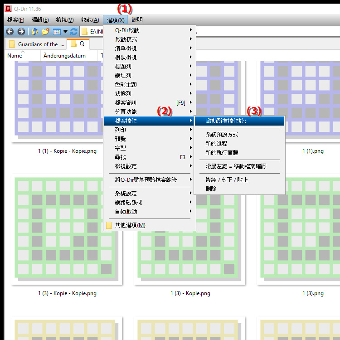Image resolution: width=340 pixels, height=340 pixels.
Task: Go forward with the right arrow button
Action: pos(21,32)
